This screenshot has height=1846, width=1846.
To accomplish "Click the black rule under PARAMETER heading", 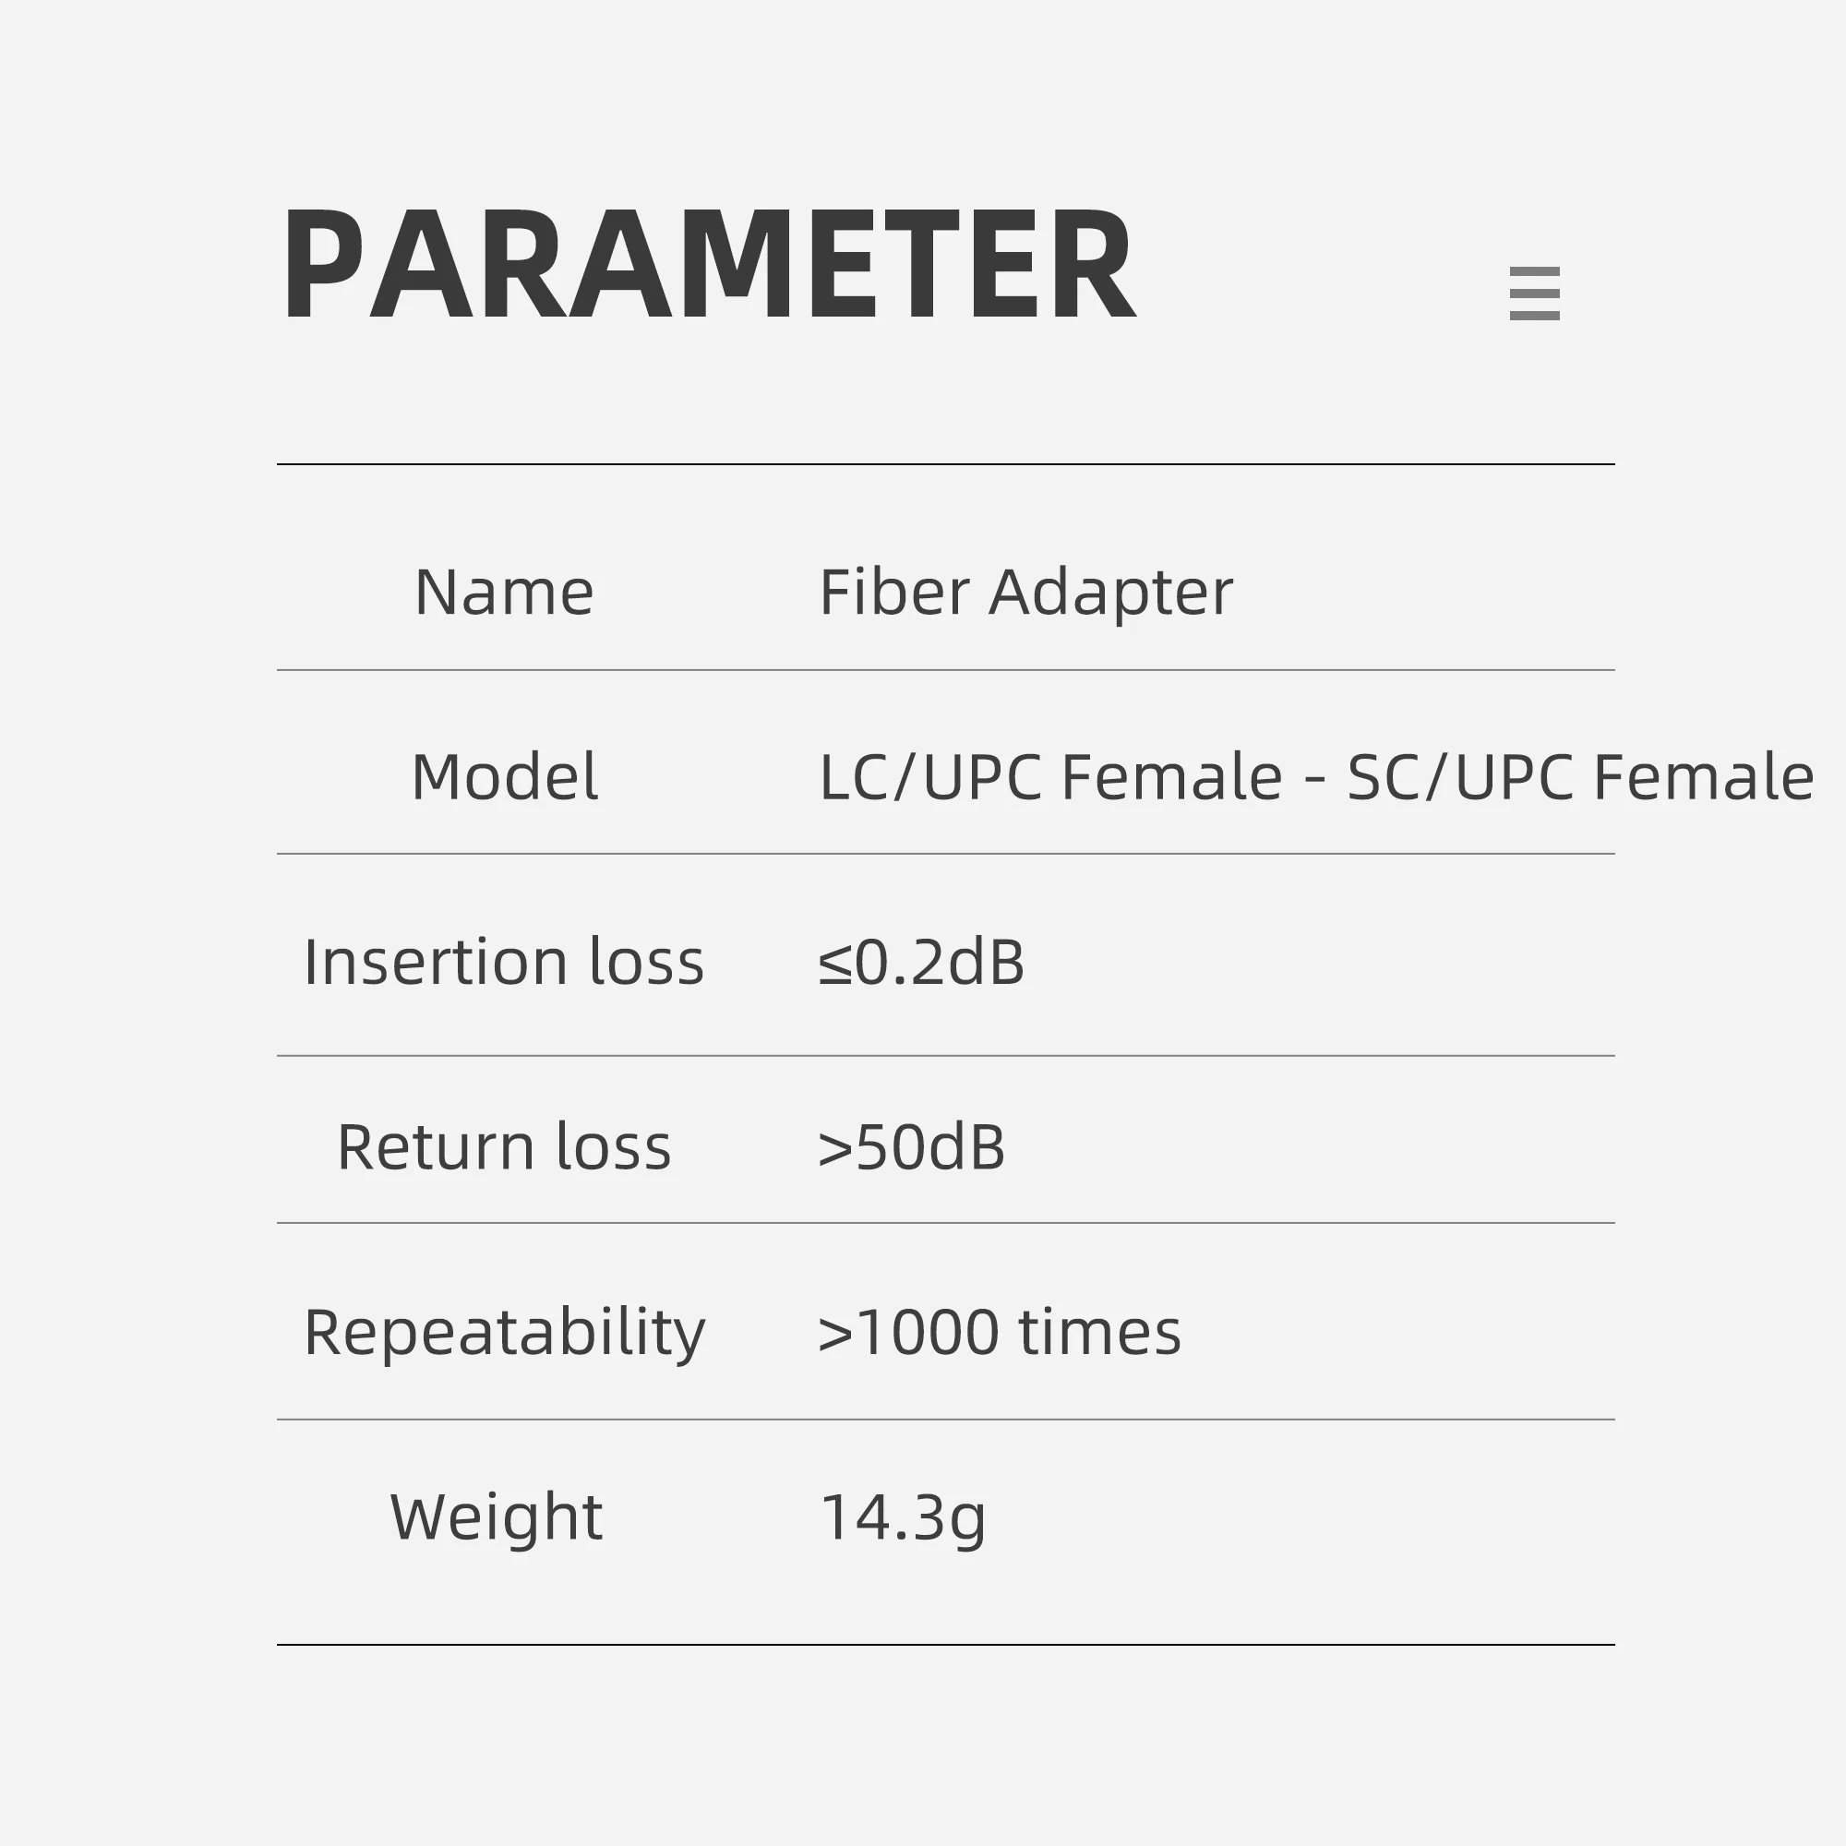I will (945, 464).
